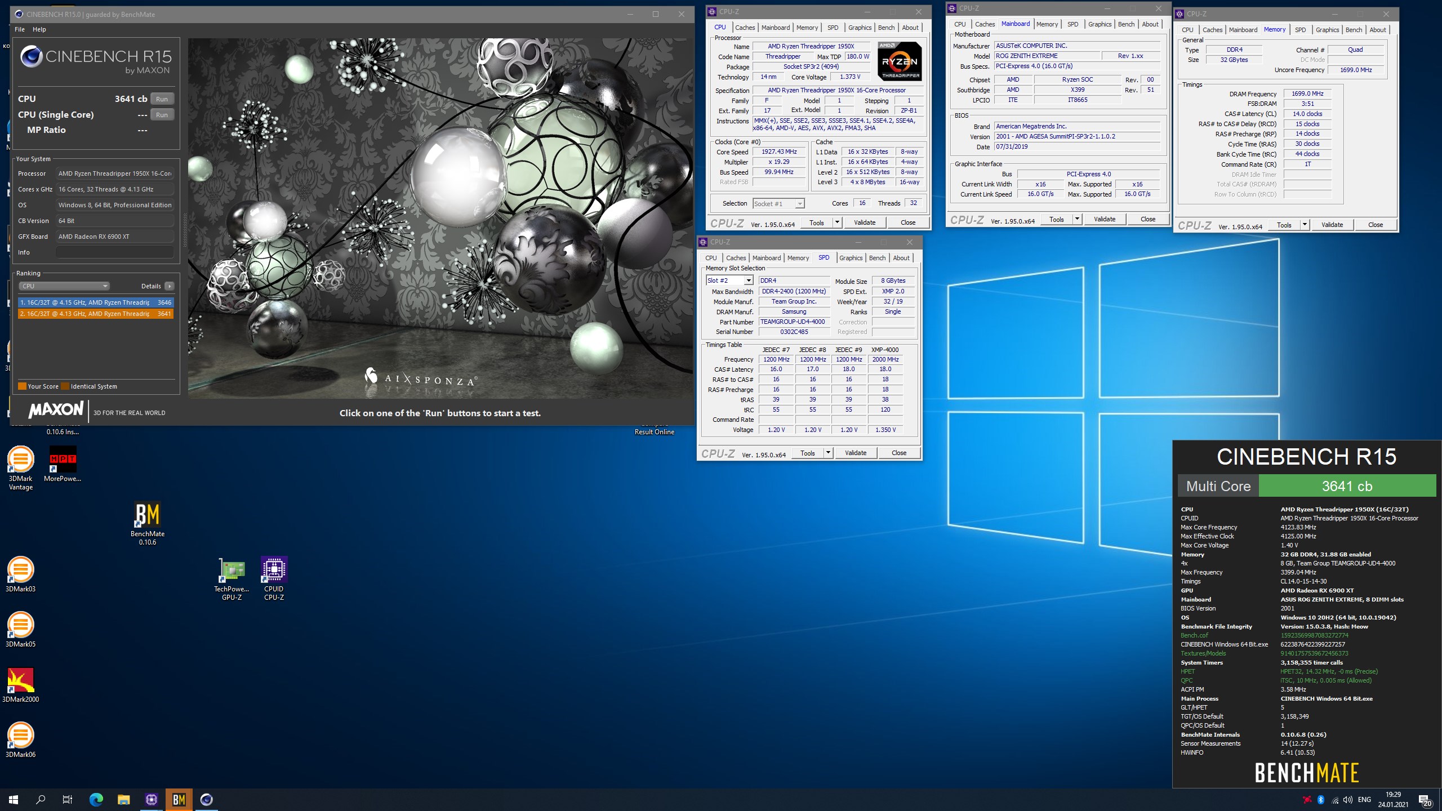Open File Explorer from the taskbar
The image size is (1442, 811).
click(123, 800)
